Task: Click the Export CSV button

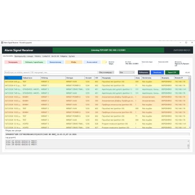Action: [172, 73]
